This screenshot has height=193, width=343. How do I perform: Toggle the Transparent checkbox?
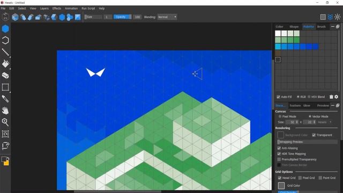coord(314,135)
